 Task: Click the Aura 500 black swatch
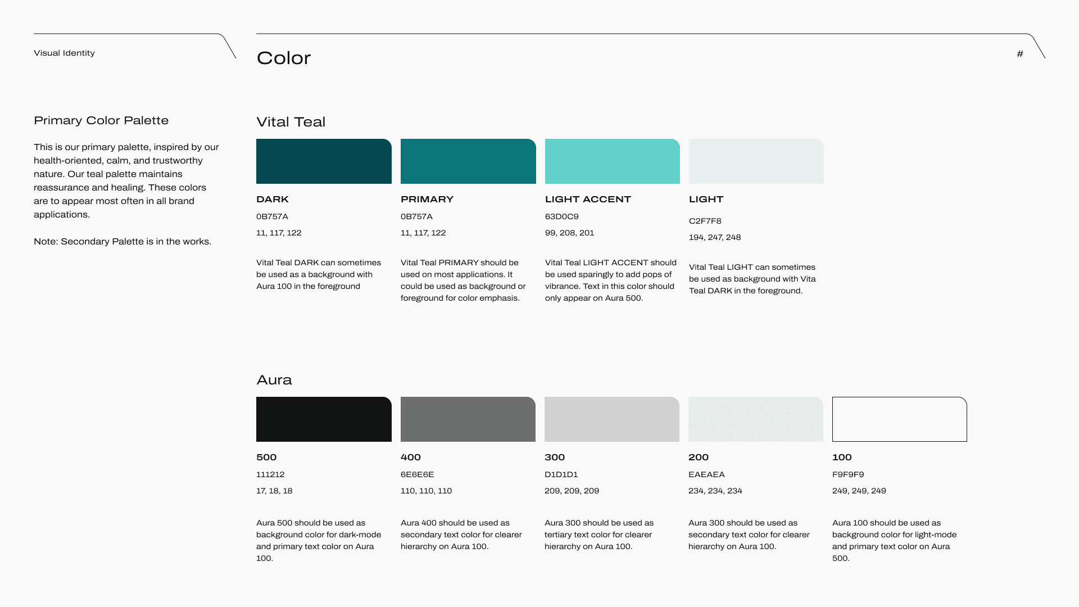point(324,419)
